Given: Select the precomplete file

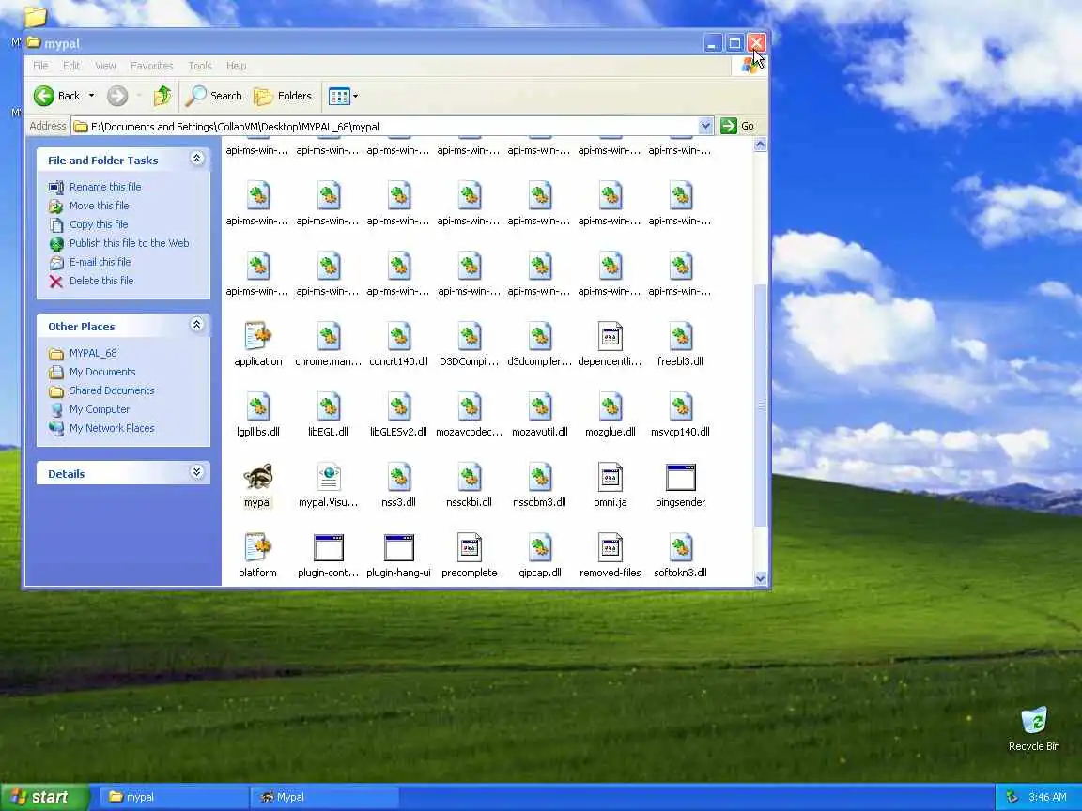Looking at the screenshot, I should pos(470,547).
